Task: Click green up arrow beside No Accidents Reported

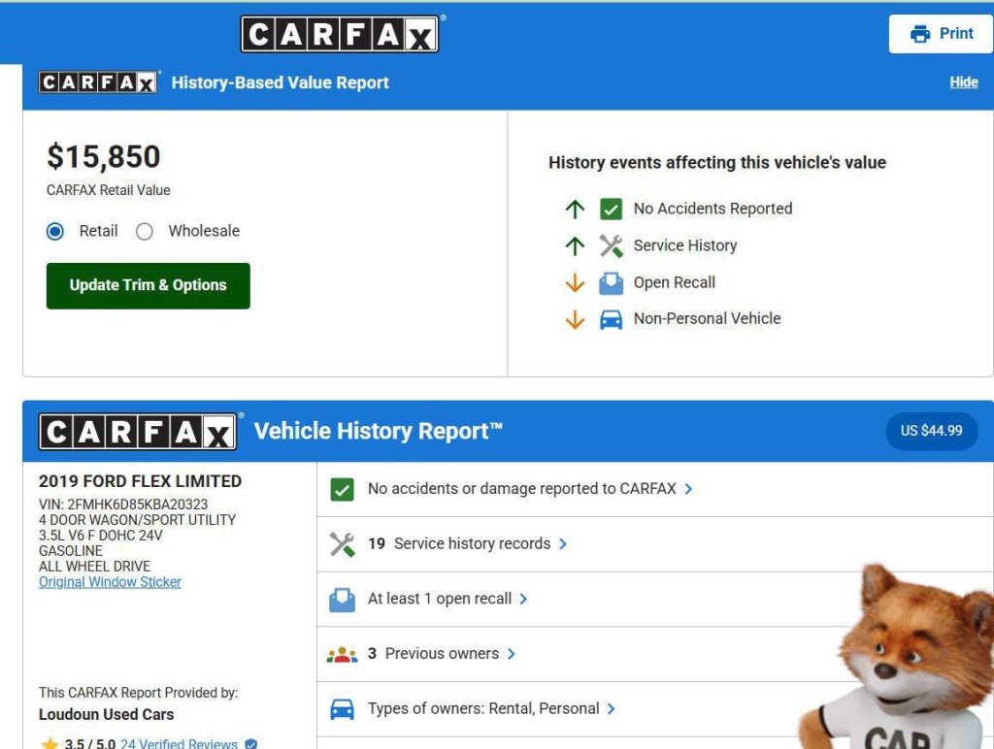Action: click(575, 209)
